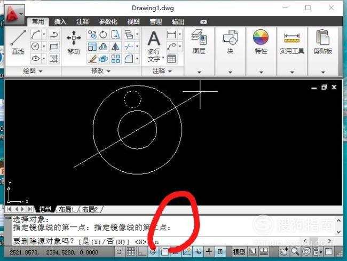The height and width of the screenshot is (261, 347).
Task: Select the Polyline tool in the draw panel
Action: point(53,34)
